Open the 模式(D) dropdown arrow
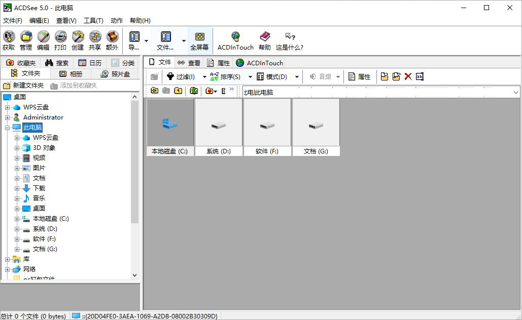Screen dimensions: 522x320 (x=297, y=77)
